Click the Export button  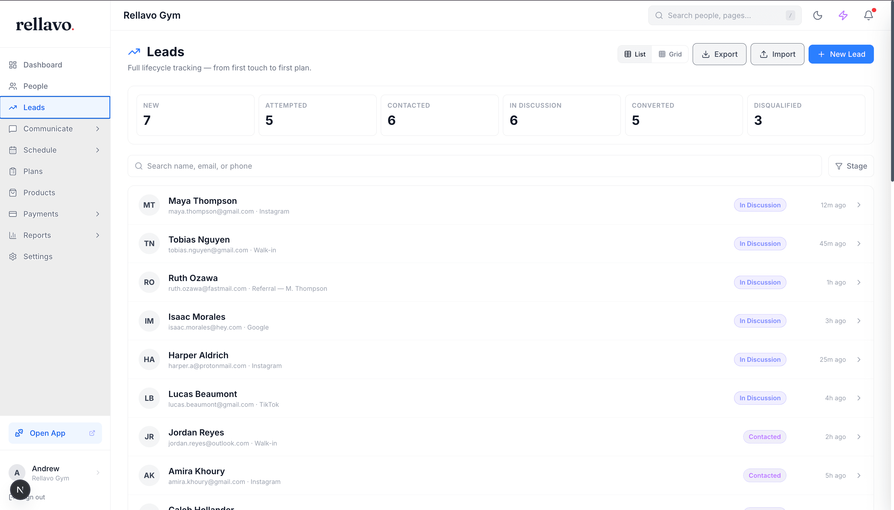[719, 54]
